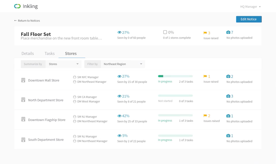Click the eye icon beside 5% seen
Image resolution: width=276 pixels, height=164 pixels.
tap(119, 136)
